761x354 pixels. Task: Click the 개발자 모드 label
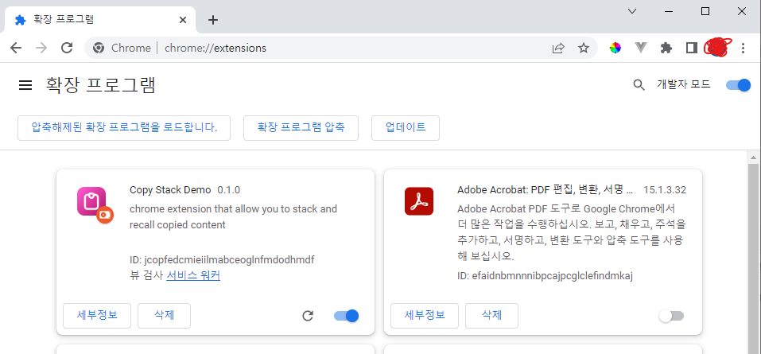[683, 84]
